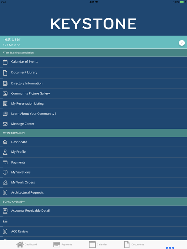This screenshot has width=187, height=249.
Task: Tap the My Profile person icon
Action: 5,152
